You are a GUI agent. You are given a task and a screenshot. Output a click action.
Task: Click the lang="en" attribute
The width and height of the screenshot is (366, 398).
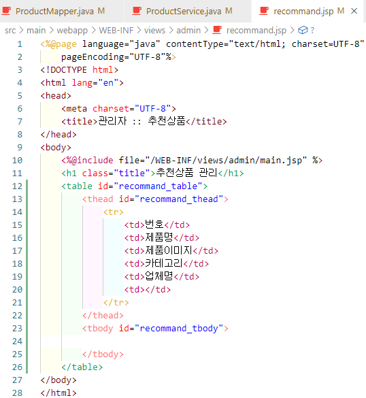click(95, 83)
